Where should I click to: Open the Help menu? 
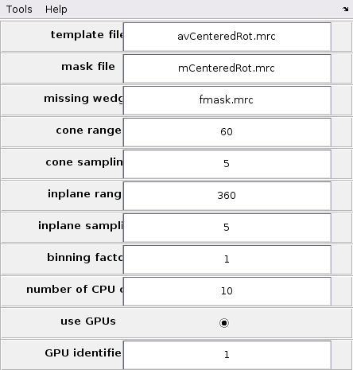coord(56,10)
